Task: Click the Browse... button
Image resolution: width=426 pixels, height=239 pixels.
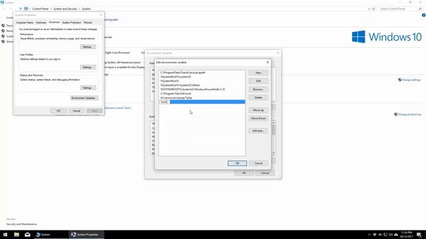Action: [258, 89]
